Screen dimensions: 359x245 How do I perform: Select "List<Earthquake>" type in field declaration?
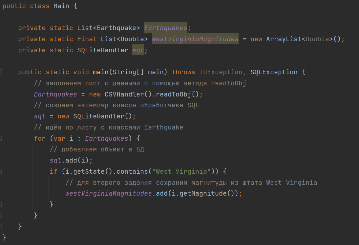point(108,28)
